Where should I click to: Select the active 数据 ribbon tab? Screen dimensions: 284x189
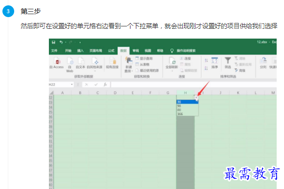point(124,51)
